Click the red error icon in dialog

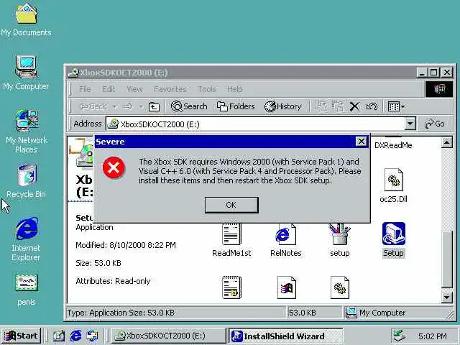(x=114, y=167)
